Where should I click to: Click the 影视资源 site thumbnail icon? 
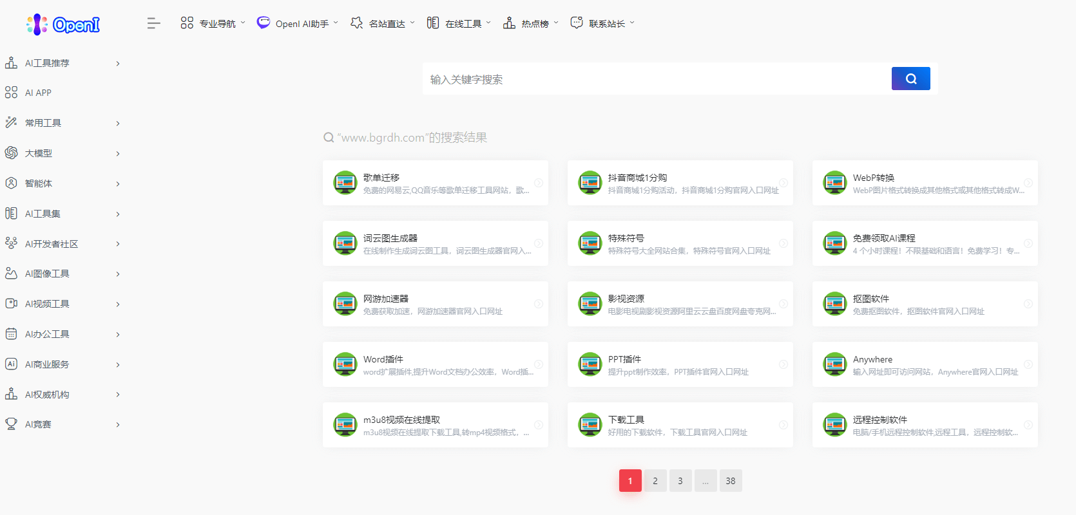pyautogui.click(x=590, y=304)
